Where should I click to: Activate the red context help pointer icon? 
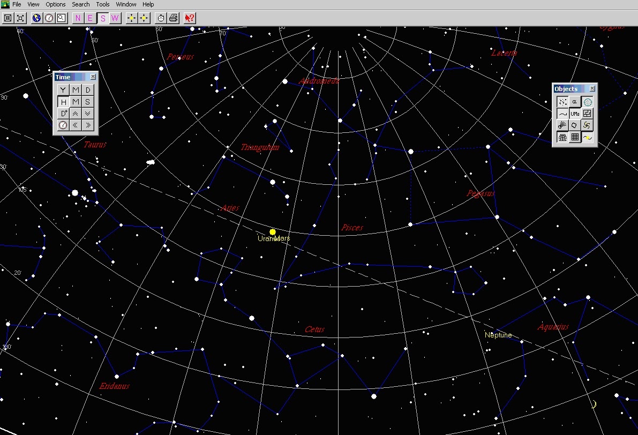[x=190, y=18]
